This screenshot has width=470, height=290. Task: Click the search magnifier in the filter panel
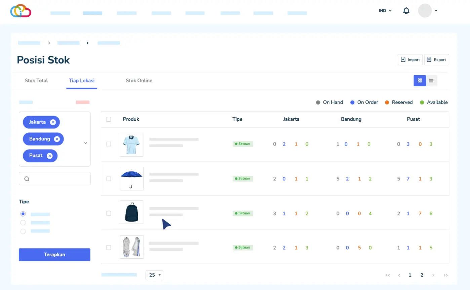[x=27, y=178]
